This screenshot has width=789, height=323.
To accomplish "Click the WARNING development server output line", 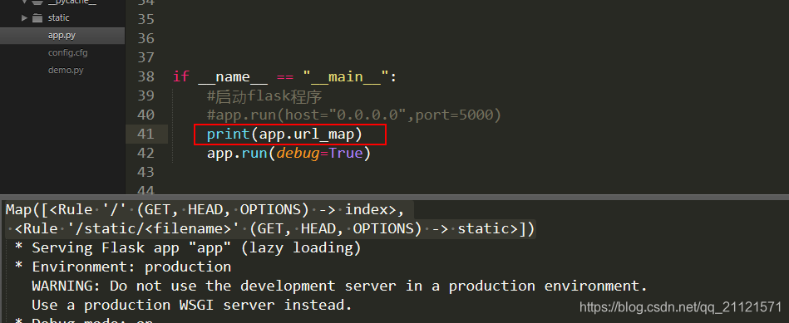I will 340,286.
